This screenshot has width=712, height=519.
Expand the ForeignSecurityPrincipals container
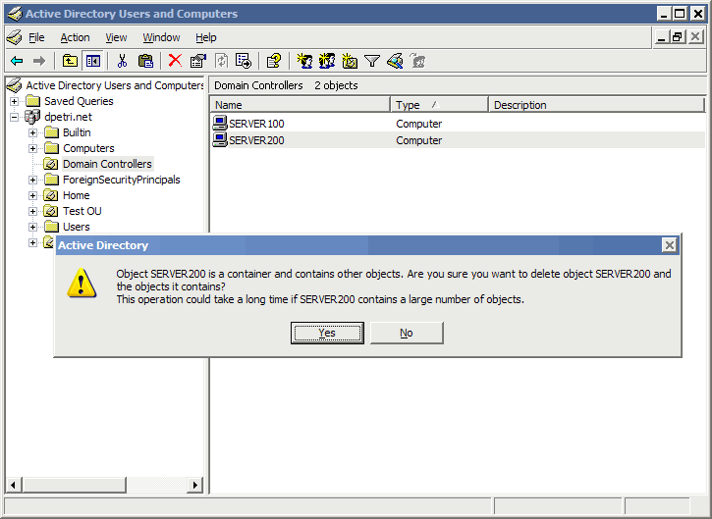[x=32, y=181]
